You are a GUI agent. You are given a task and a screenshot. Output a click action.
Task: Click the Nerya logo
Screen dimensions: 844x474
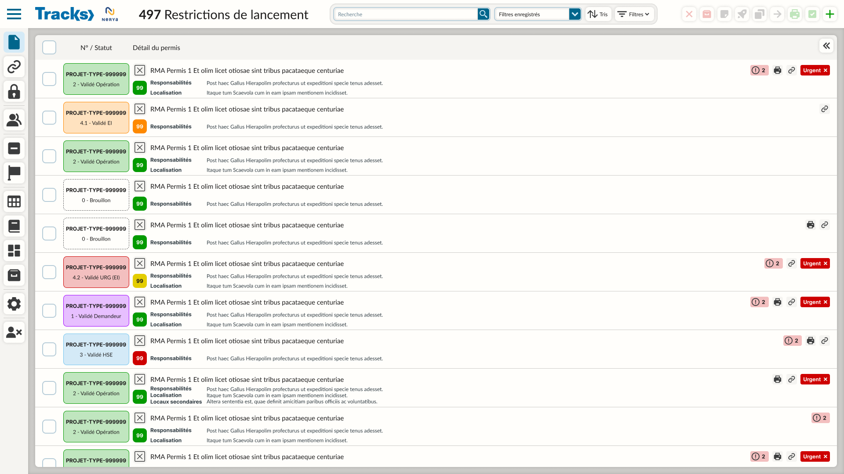[110, 14]
